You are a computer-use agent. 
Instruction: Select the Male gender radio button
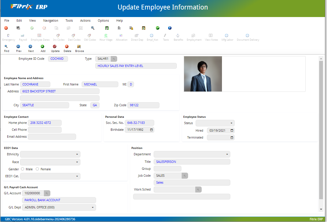(x=23, y=169)
